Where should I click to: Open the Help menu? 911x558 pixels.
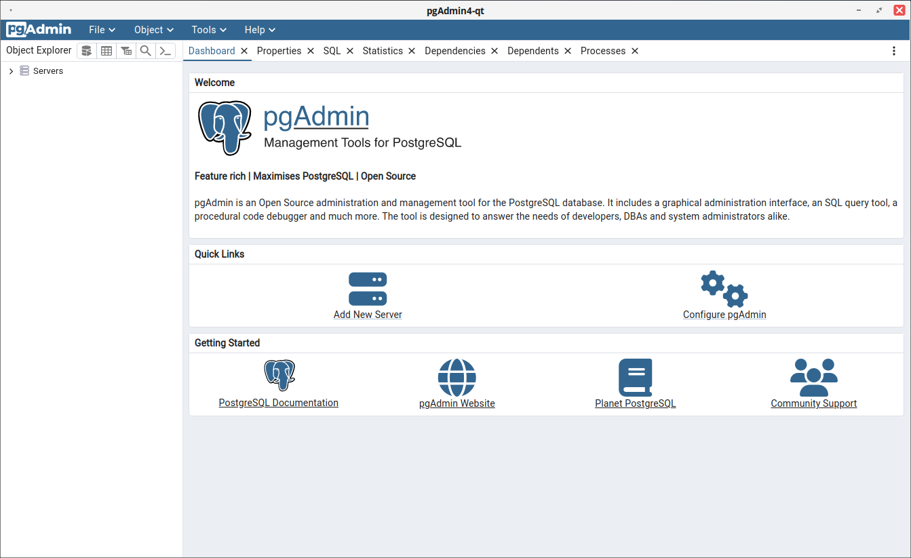260,30
